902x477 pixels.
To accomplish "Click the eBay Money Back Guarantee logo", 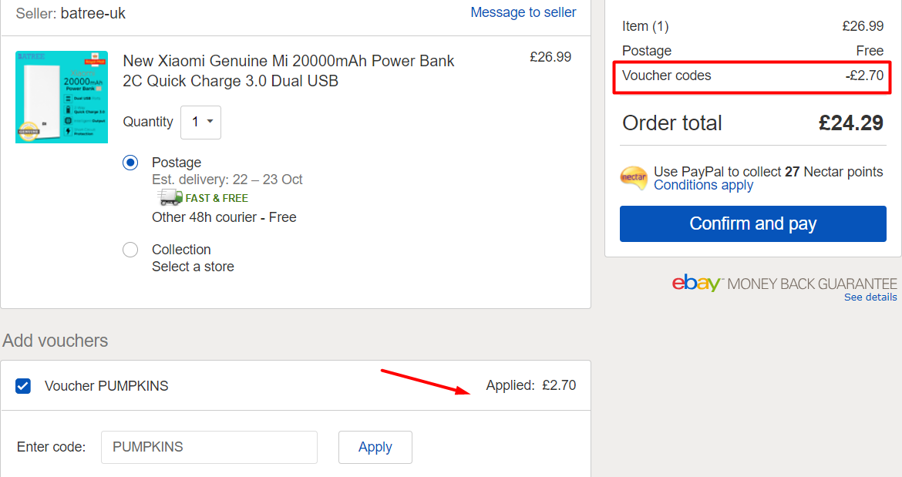I will pos(784,284).
